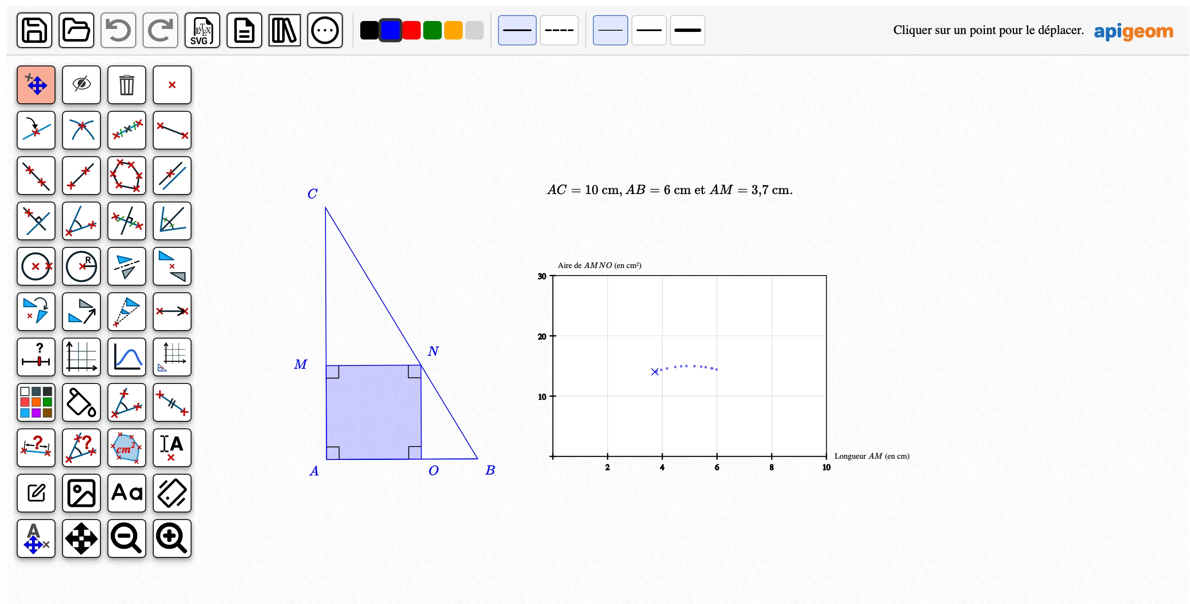The image size is (1190, 604).
Task: Select the pan view arrows tool
Action: 81,538
